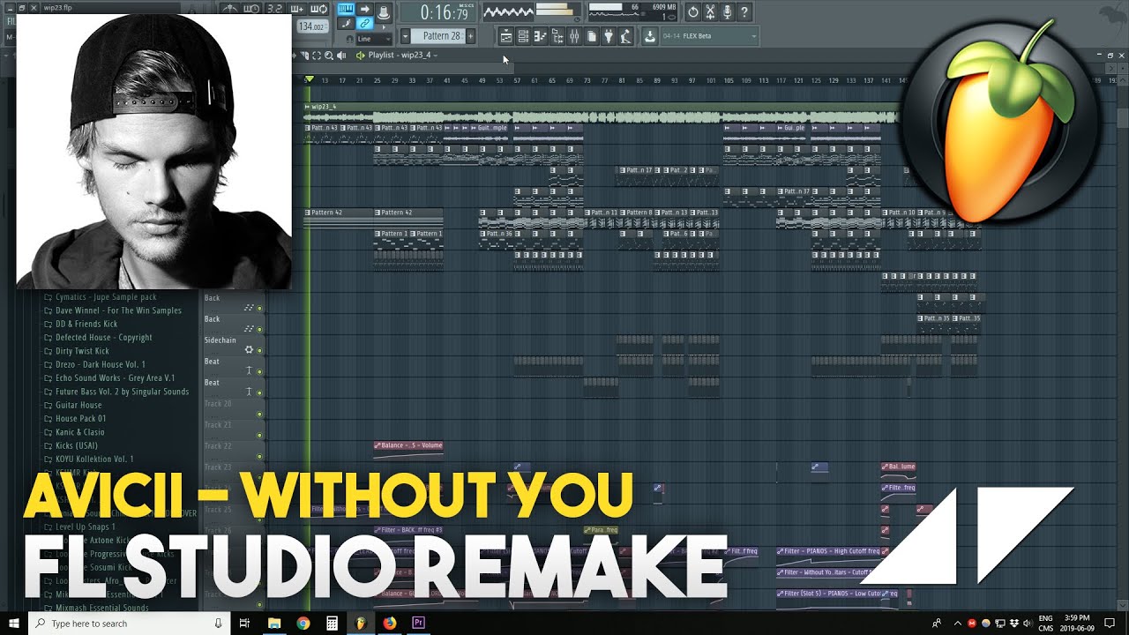Viewport: 1129px width, 635px height.
Task: Toggle the multilink to controllers chain icon
Action: click(x=365, y=23)
